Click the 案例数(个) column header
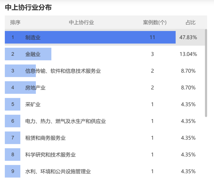Screen dimensions: 214x183 click(155, 22)
